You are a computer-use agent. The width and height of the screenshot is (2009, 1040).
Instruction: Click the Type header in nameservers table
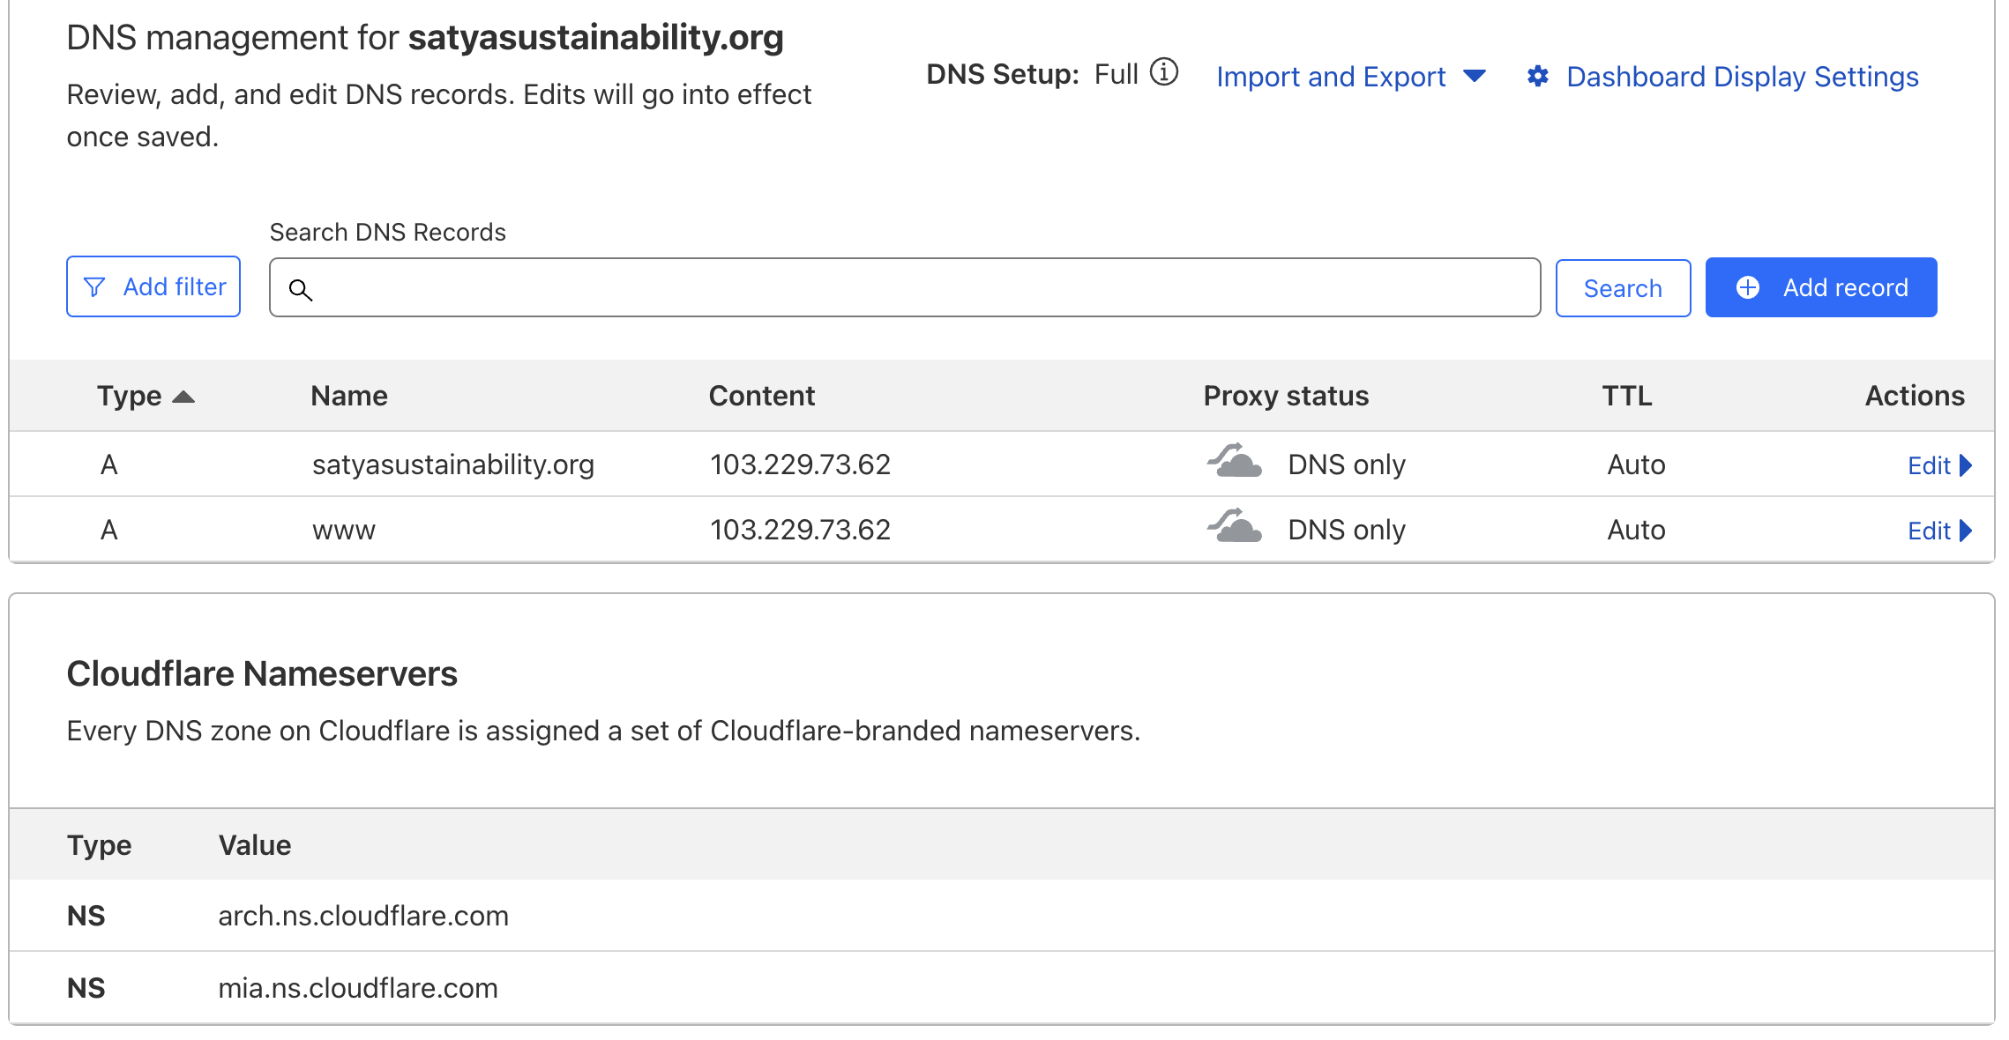pyautogui.click(x=99, y=845)
